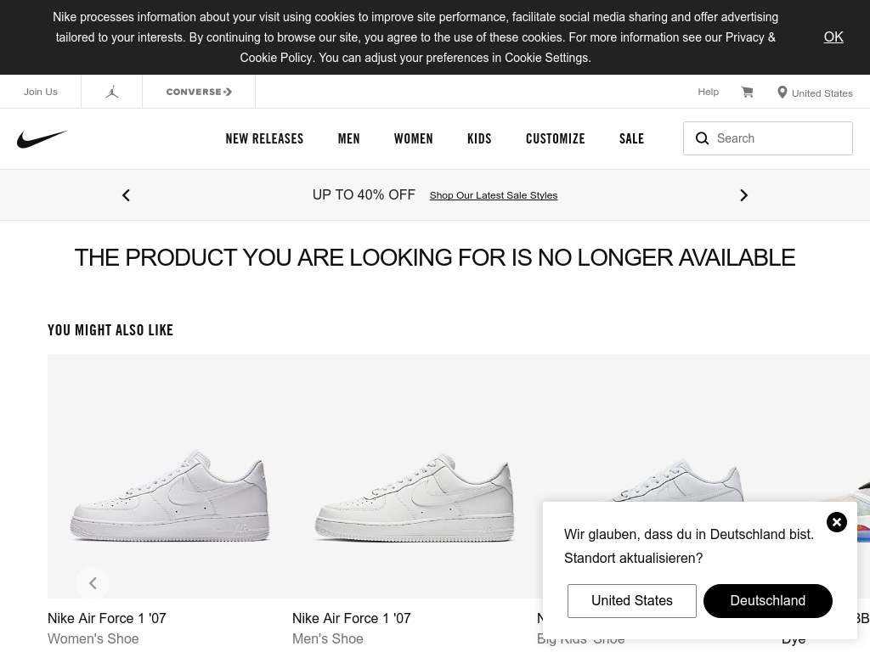Show next promo banner message
The width and height of the screenshot is (870, 652).
click(743, 195)
